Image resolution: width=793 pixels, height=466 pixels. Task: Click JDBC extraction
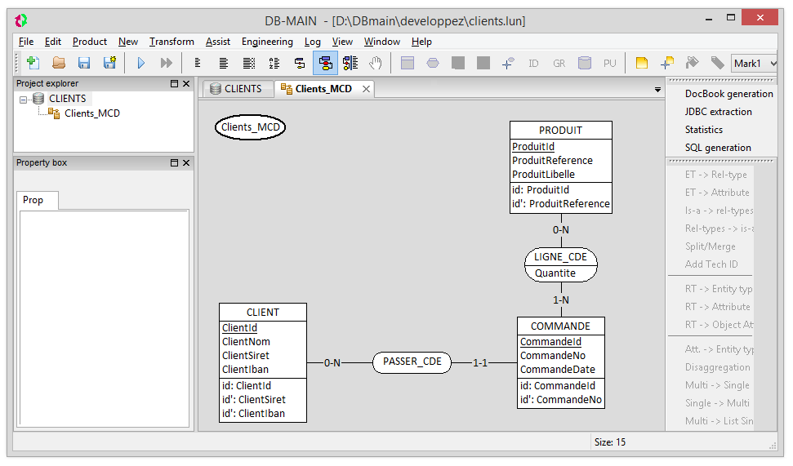tap(718, 112)
